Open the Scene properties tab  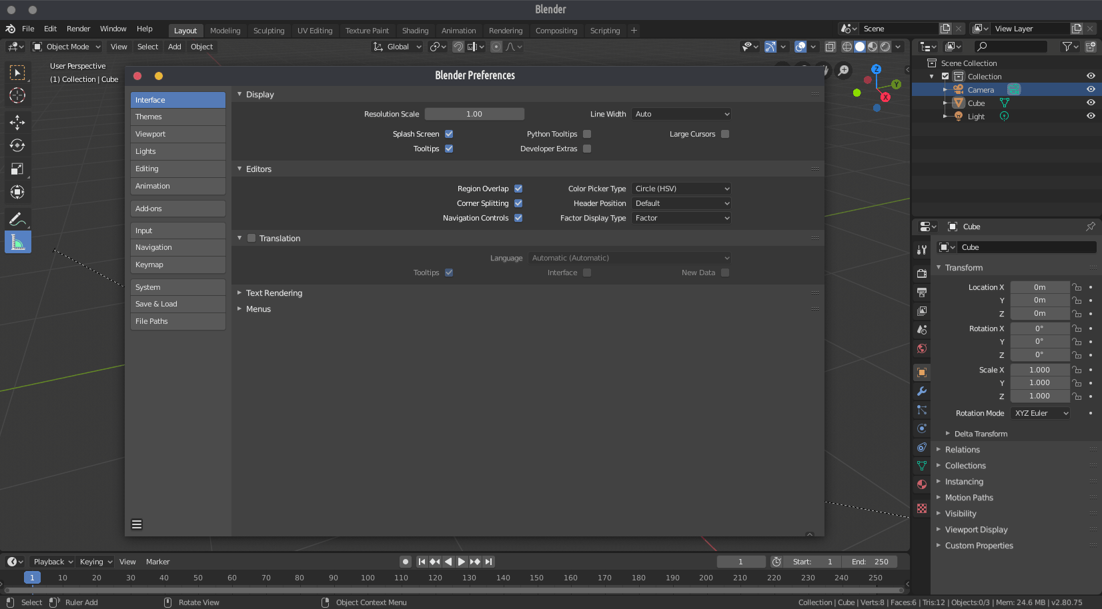(922, 329)
